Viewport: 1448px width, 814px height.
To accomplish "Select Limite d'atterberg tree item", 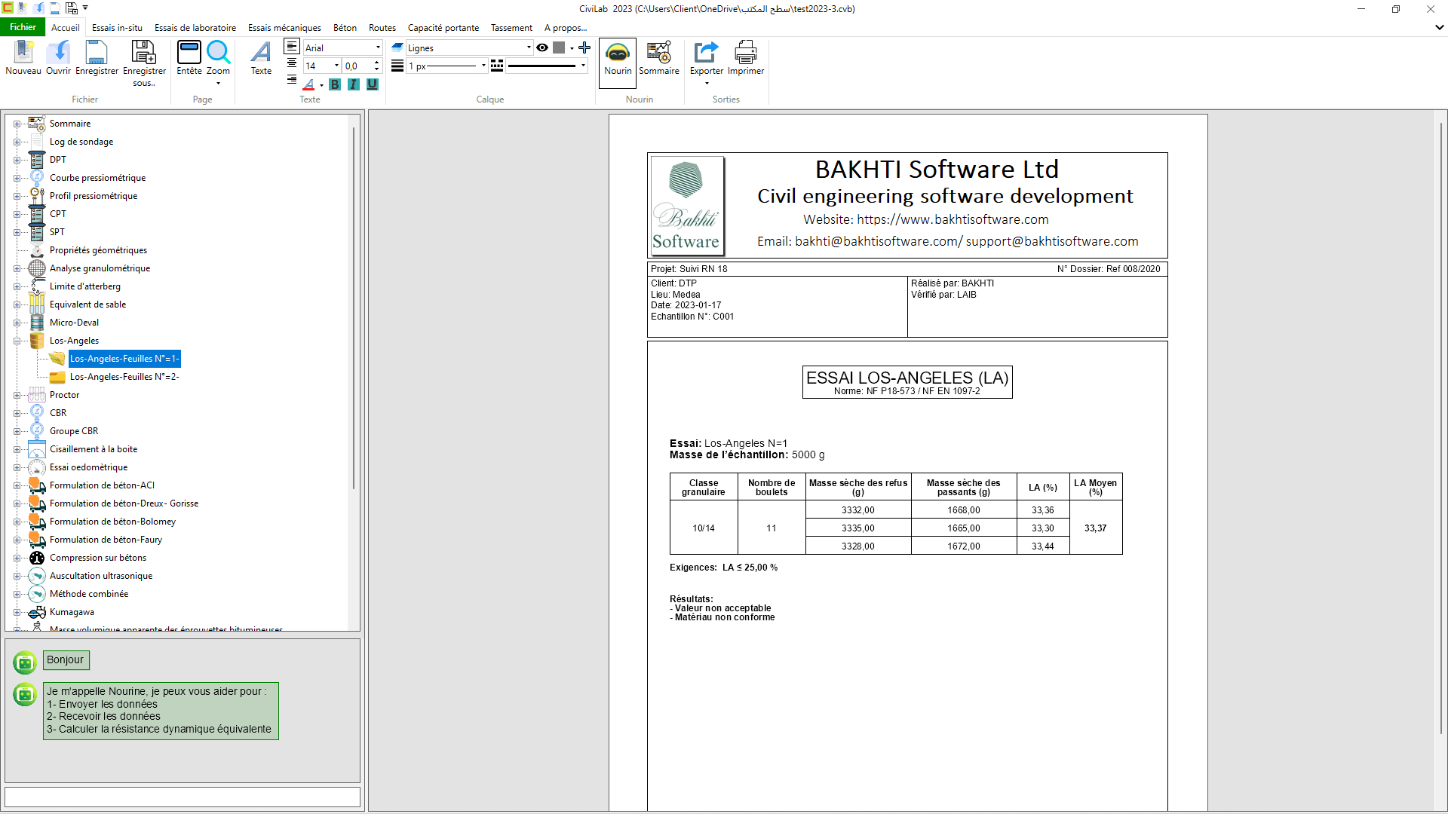I will point(85,286).
